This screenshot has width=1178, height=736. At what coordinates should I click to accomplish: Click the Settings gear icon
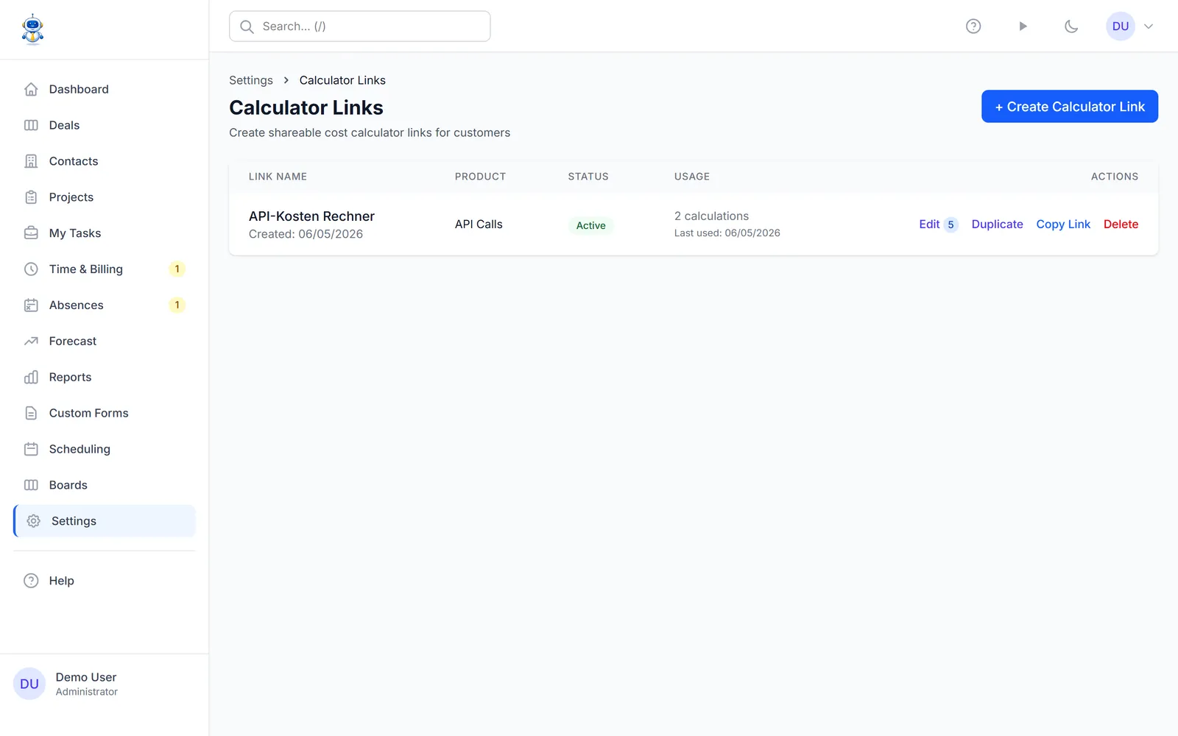coord(33,521)
